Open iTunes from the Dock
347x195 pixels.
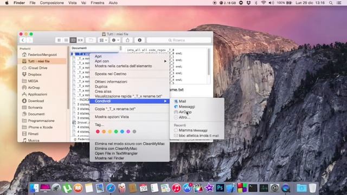pyautogui.click(x=176, y=188)
